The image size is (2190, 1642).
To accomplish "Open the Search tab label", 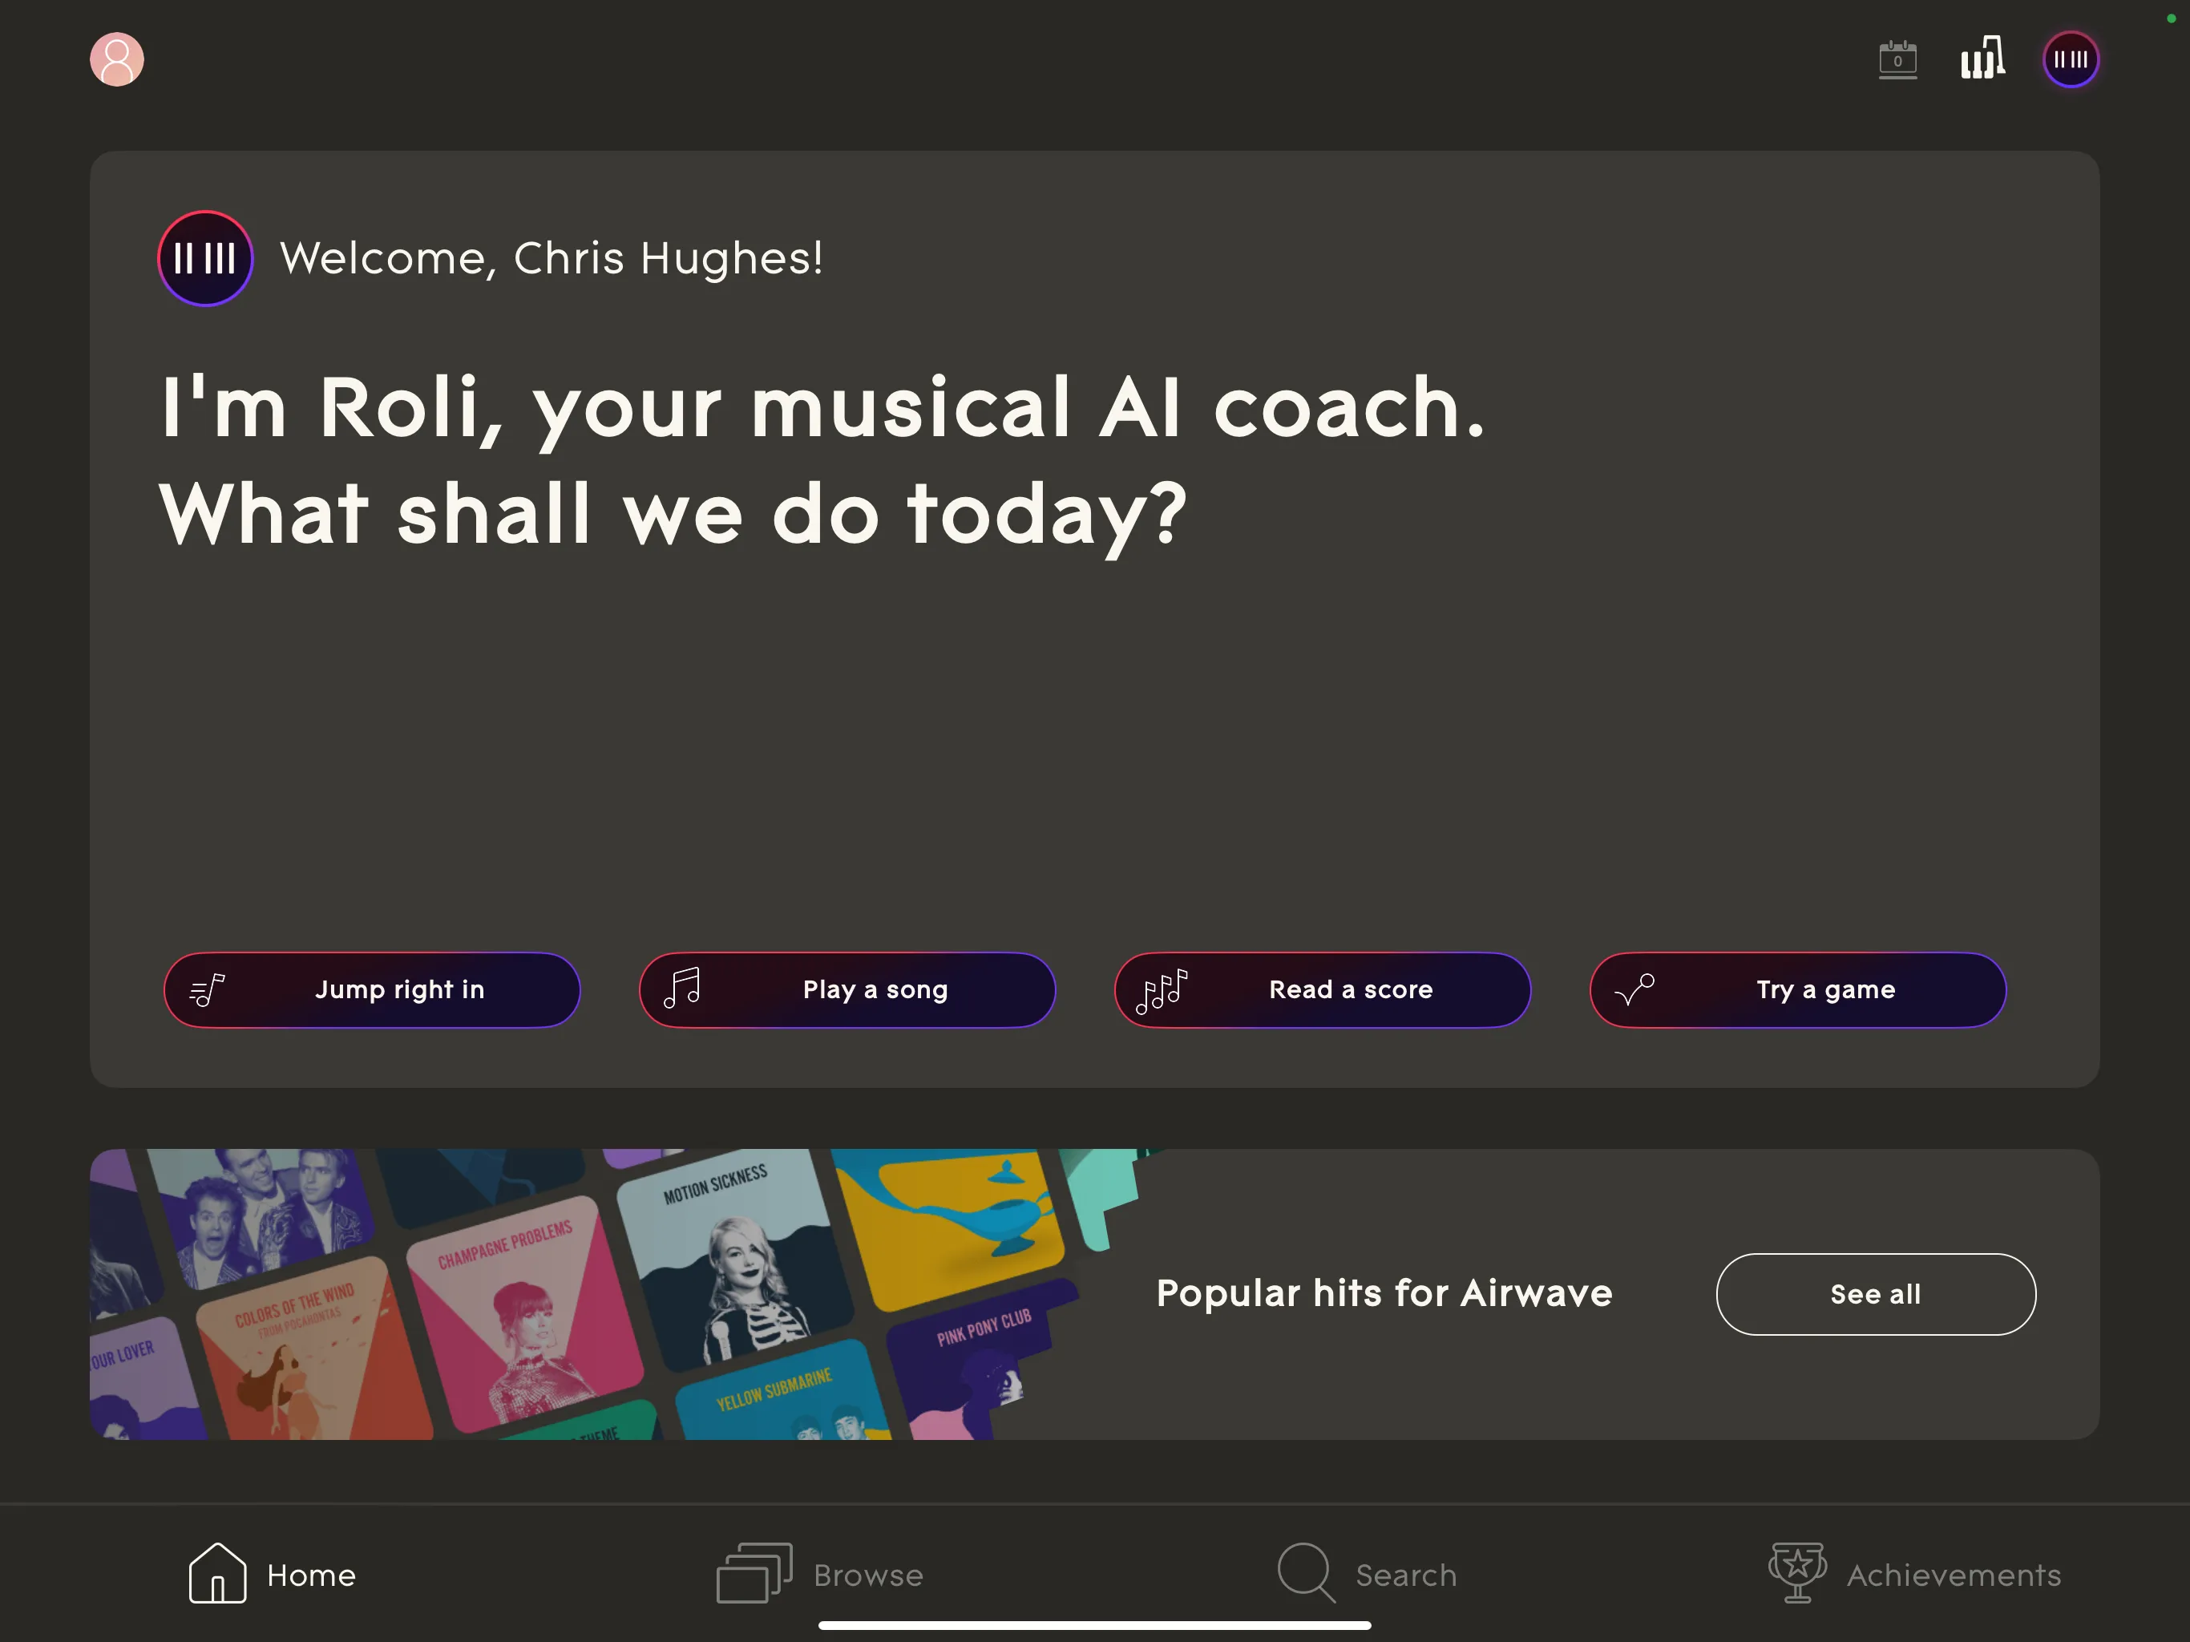I will point(1405,1575).
